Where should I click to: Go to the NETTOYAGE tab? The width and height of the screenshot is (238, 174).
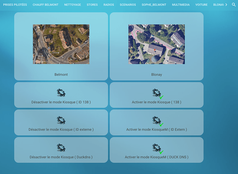click(73, 5)
